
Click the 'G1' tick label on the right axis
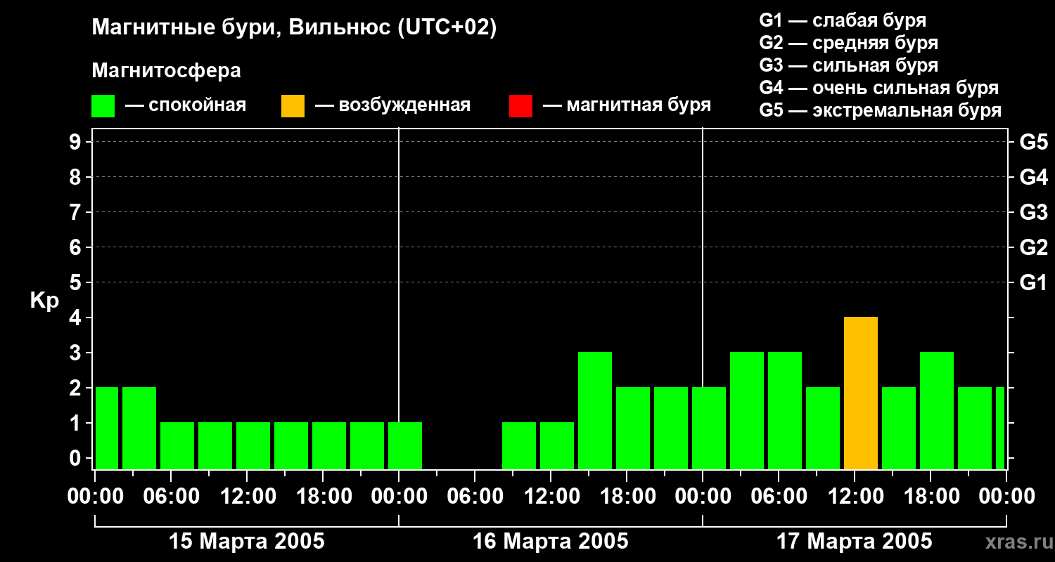point(1034,282)
